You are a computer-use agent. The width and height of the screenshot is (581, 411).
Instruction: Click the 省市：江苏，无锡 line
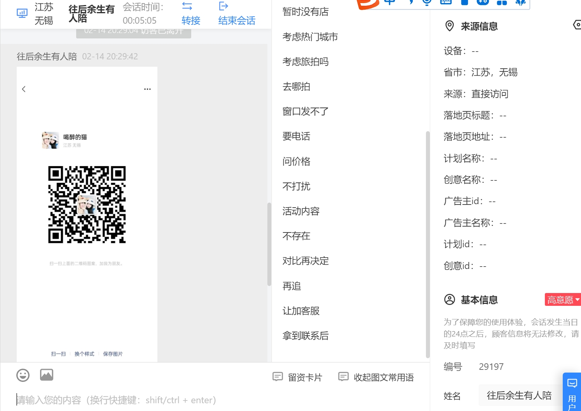[481, 73]
